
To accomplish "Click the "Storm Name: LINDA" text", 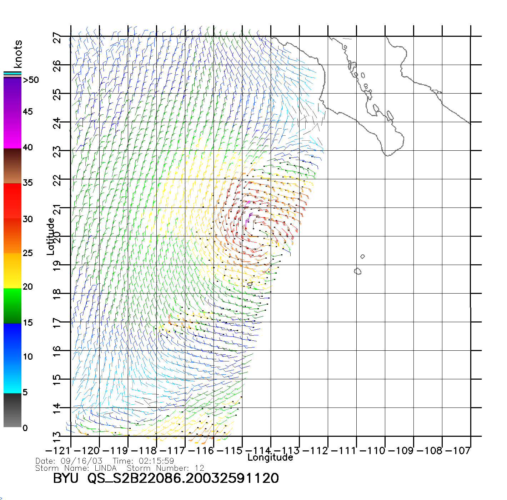I will point(76,468).
